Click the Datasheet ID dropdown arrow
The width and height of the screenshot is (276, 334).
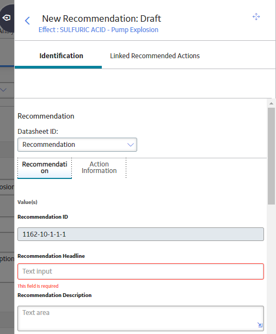tap(131, 145)
